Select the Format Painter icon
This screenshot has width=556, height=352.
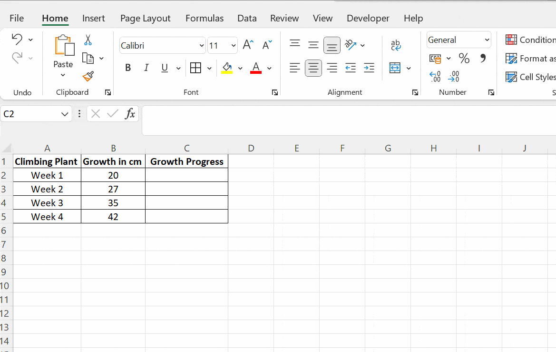tap(88, 76)
